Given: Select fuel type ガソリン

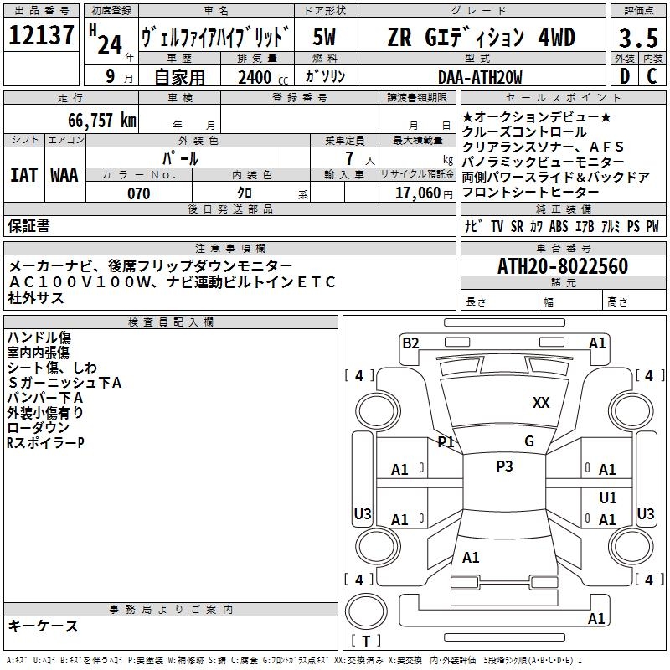Looking at the screenshot, I should (x=325, y=76).
